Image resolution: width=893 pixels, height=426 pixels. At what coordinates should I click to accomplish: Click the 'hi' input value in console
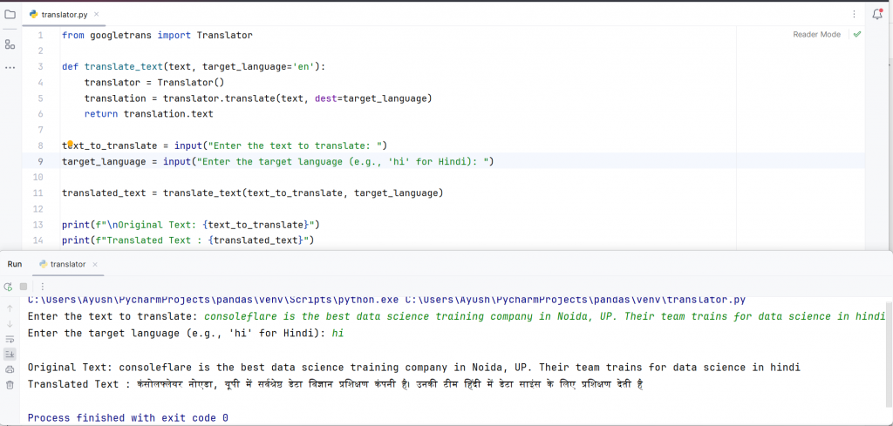(337, 334)
